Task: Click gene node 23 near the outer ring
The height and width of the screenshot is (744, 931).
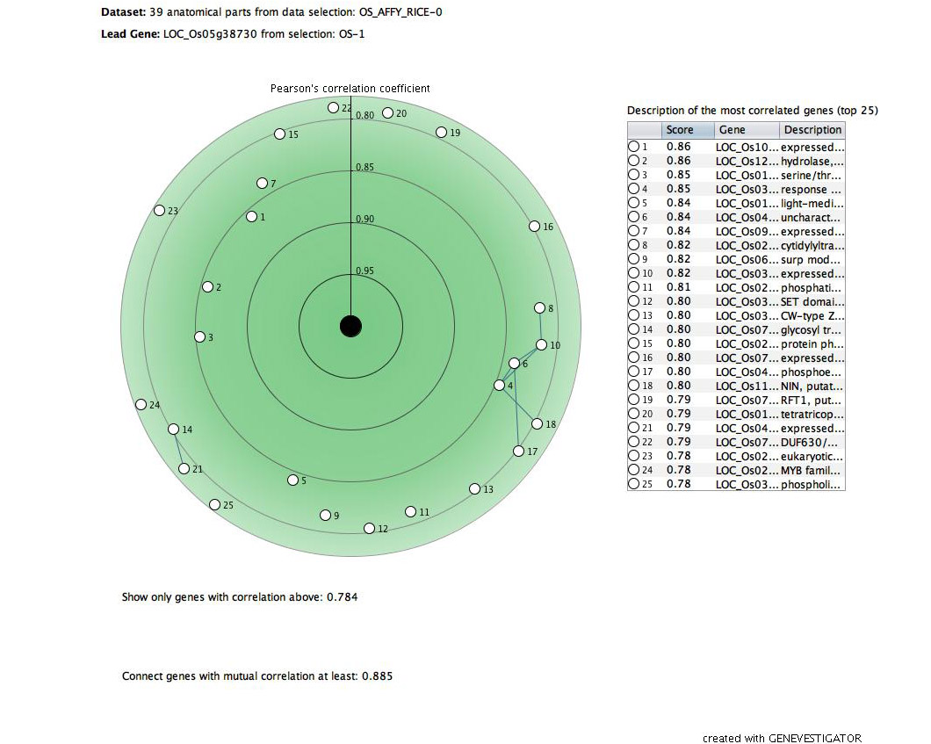Action: (159, 211)
